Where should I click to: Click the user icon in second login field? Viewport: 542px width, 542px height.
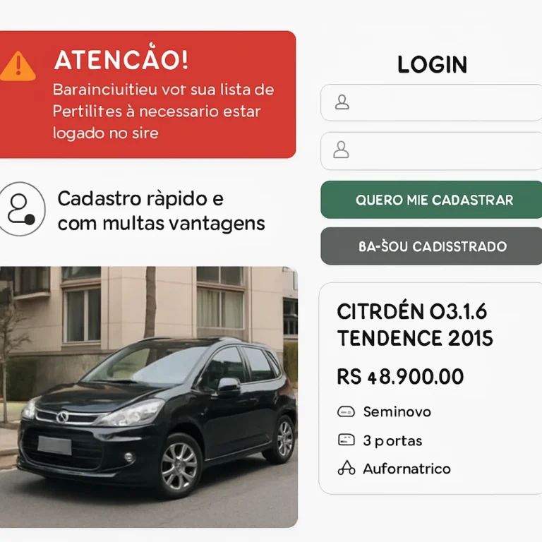pos(341,150)
